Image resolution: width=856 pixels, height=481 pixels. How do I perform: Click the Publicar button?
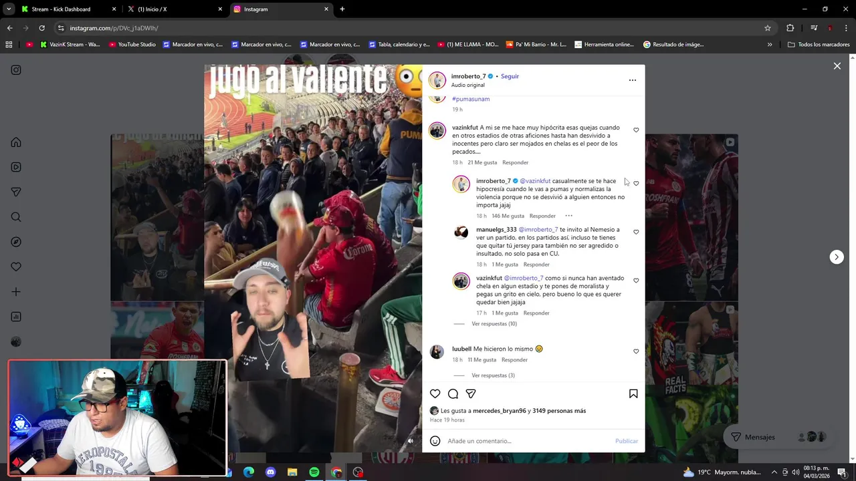tap(627, 441)
